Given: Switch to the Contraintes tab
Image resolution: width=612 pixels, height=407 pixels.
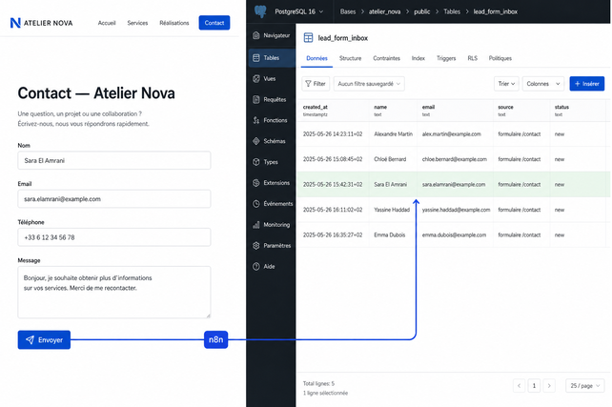Looking at the screenshot, I should pyautogui.click(x=386, y=58).
